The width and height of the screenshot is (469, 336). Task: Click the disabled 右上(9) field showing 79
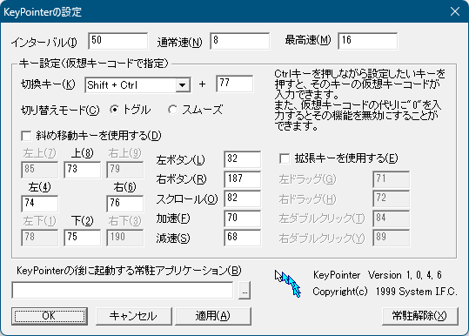pos(125,170)
